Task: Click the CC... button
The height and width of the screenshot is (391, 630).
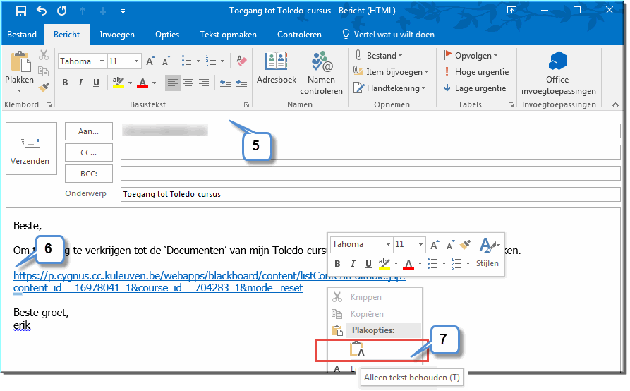Action: pyautogui.click(x=89, y=152)
